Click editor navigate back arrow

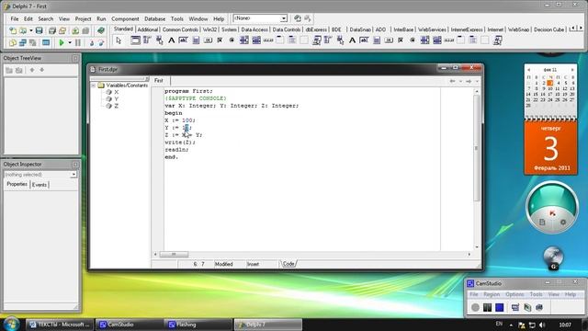click(x=453, y=82)
